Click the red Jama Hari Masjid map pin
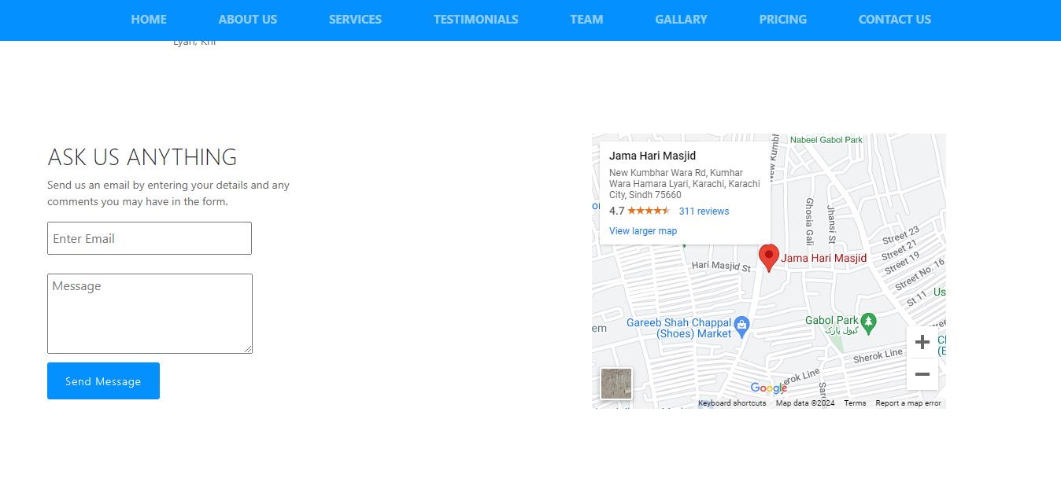This screenshot has width=1061, height=500. tap(768, 256)
